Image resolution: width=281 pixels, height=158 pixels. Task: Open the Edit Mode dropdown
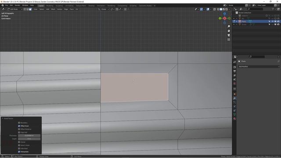(14, 9)
